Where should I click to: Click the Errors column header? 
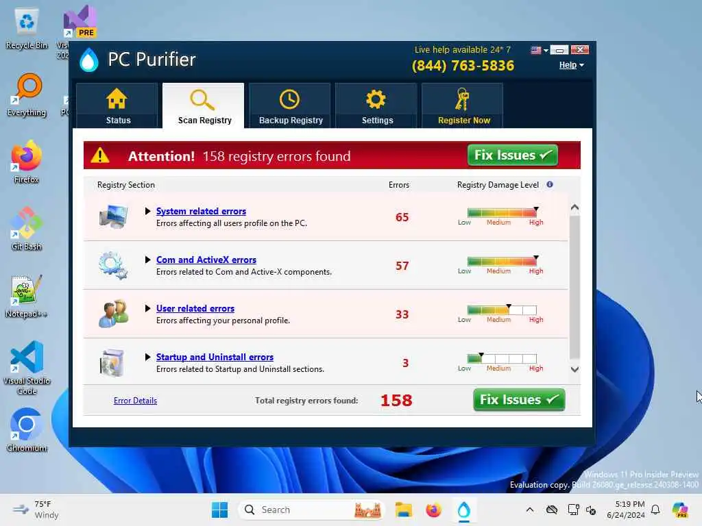[x=399, y=185]
